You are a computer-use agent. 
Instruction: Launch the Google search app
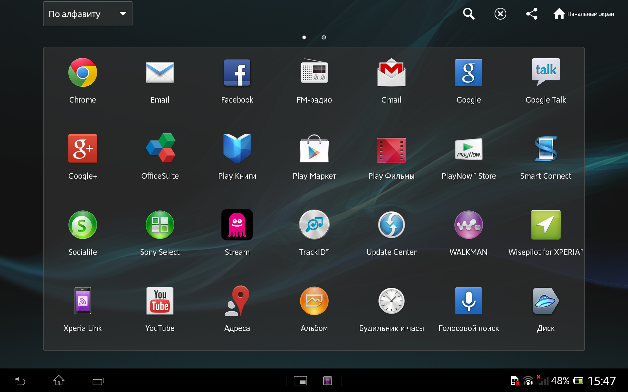[x=469, y=73]
